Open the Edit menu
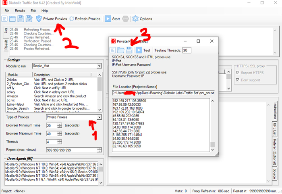 click(33, 11)
